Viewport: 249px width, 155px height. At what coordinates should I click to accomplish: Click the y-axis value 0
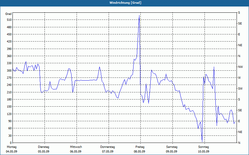11,143
